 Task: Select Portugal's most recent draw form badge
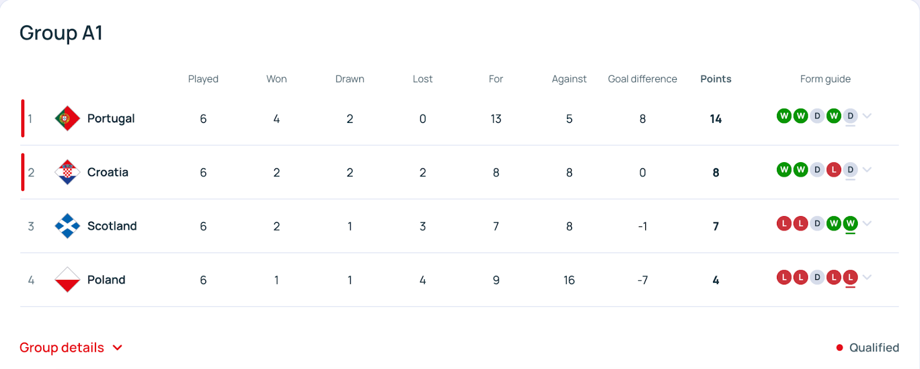point(850,116)
